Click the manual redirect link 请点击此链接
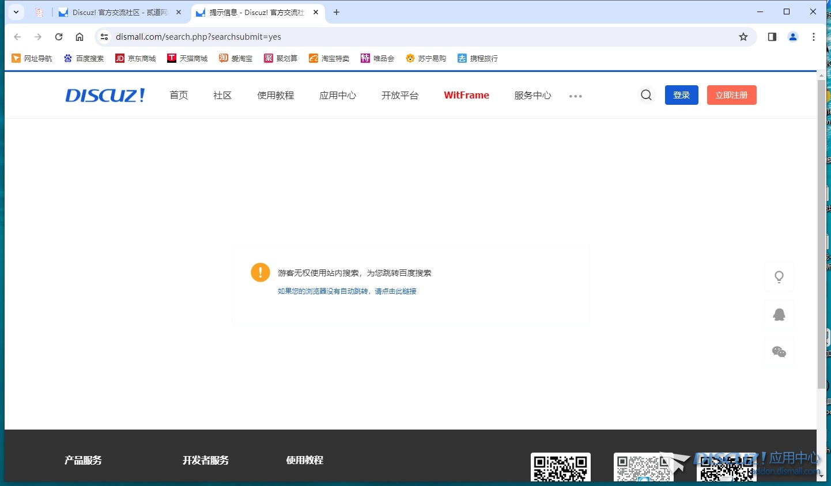 point(395,291)
